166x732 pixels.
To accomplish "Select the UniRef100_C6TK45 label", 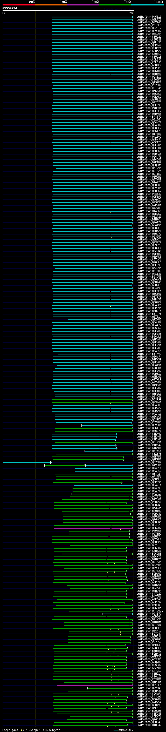I will point(149,88).
